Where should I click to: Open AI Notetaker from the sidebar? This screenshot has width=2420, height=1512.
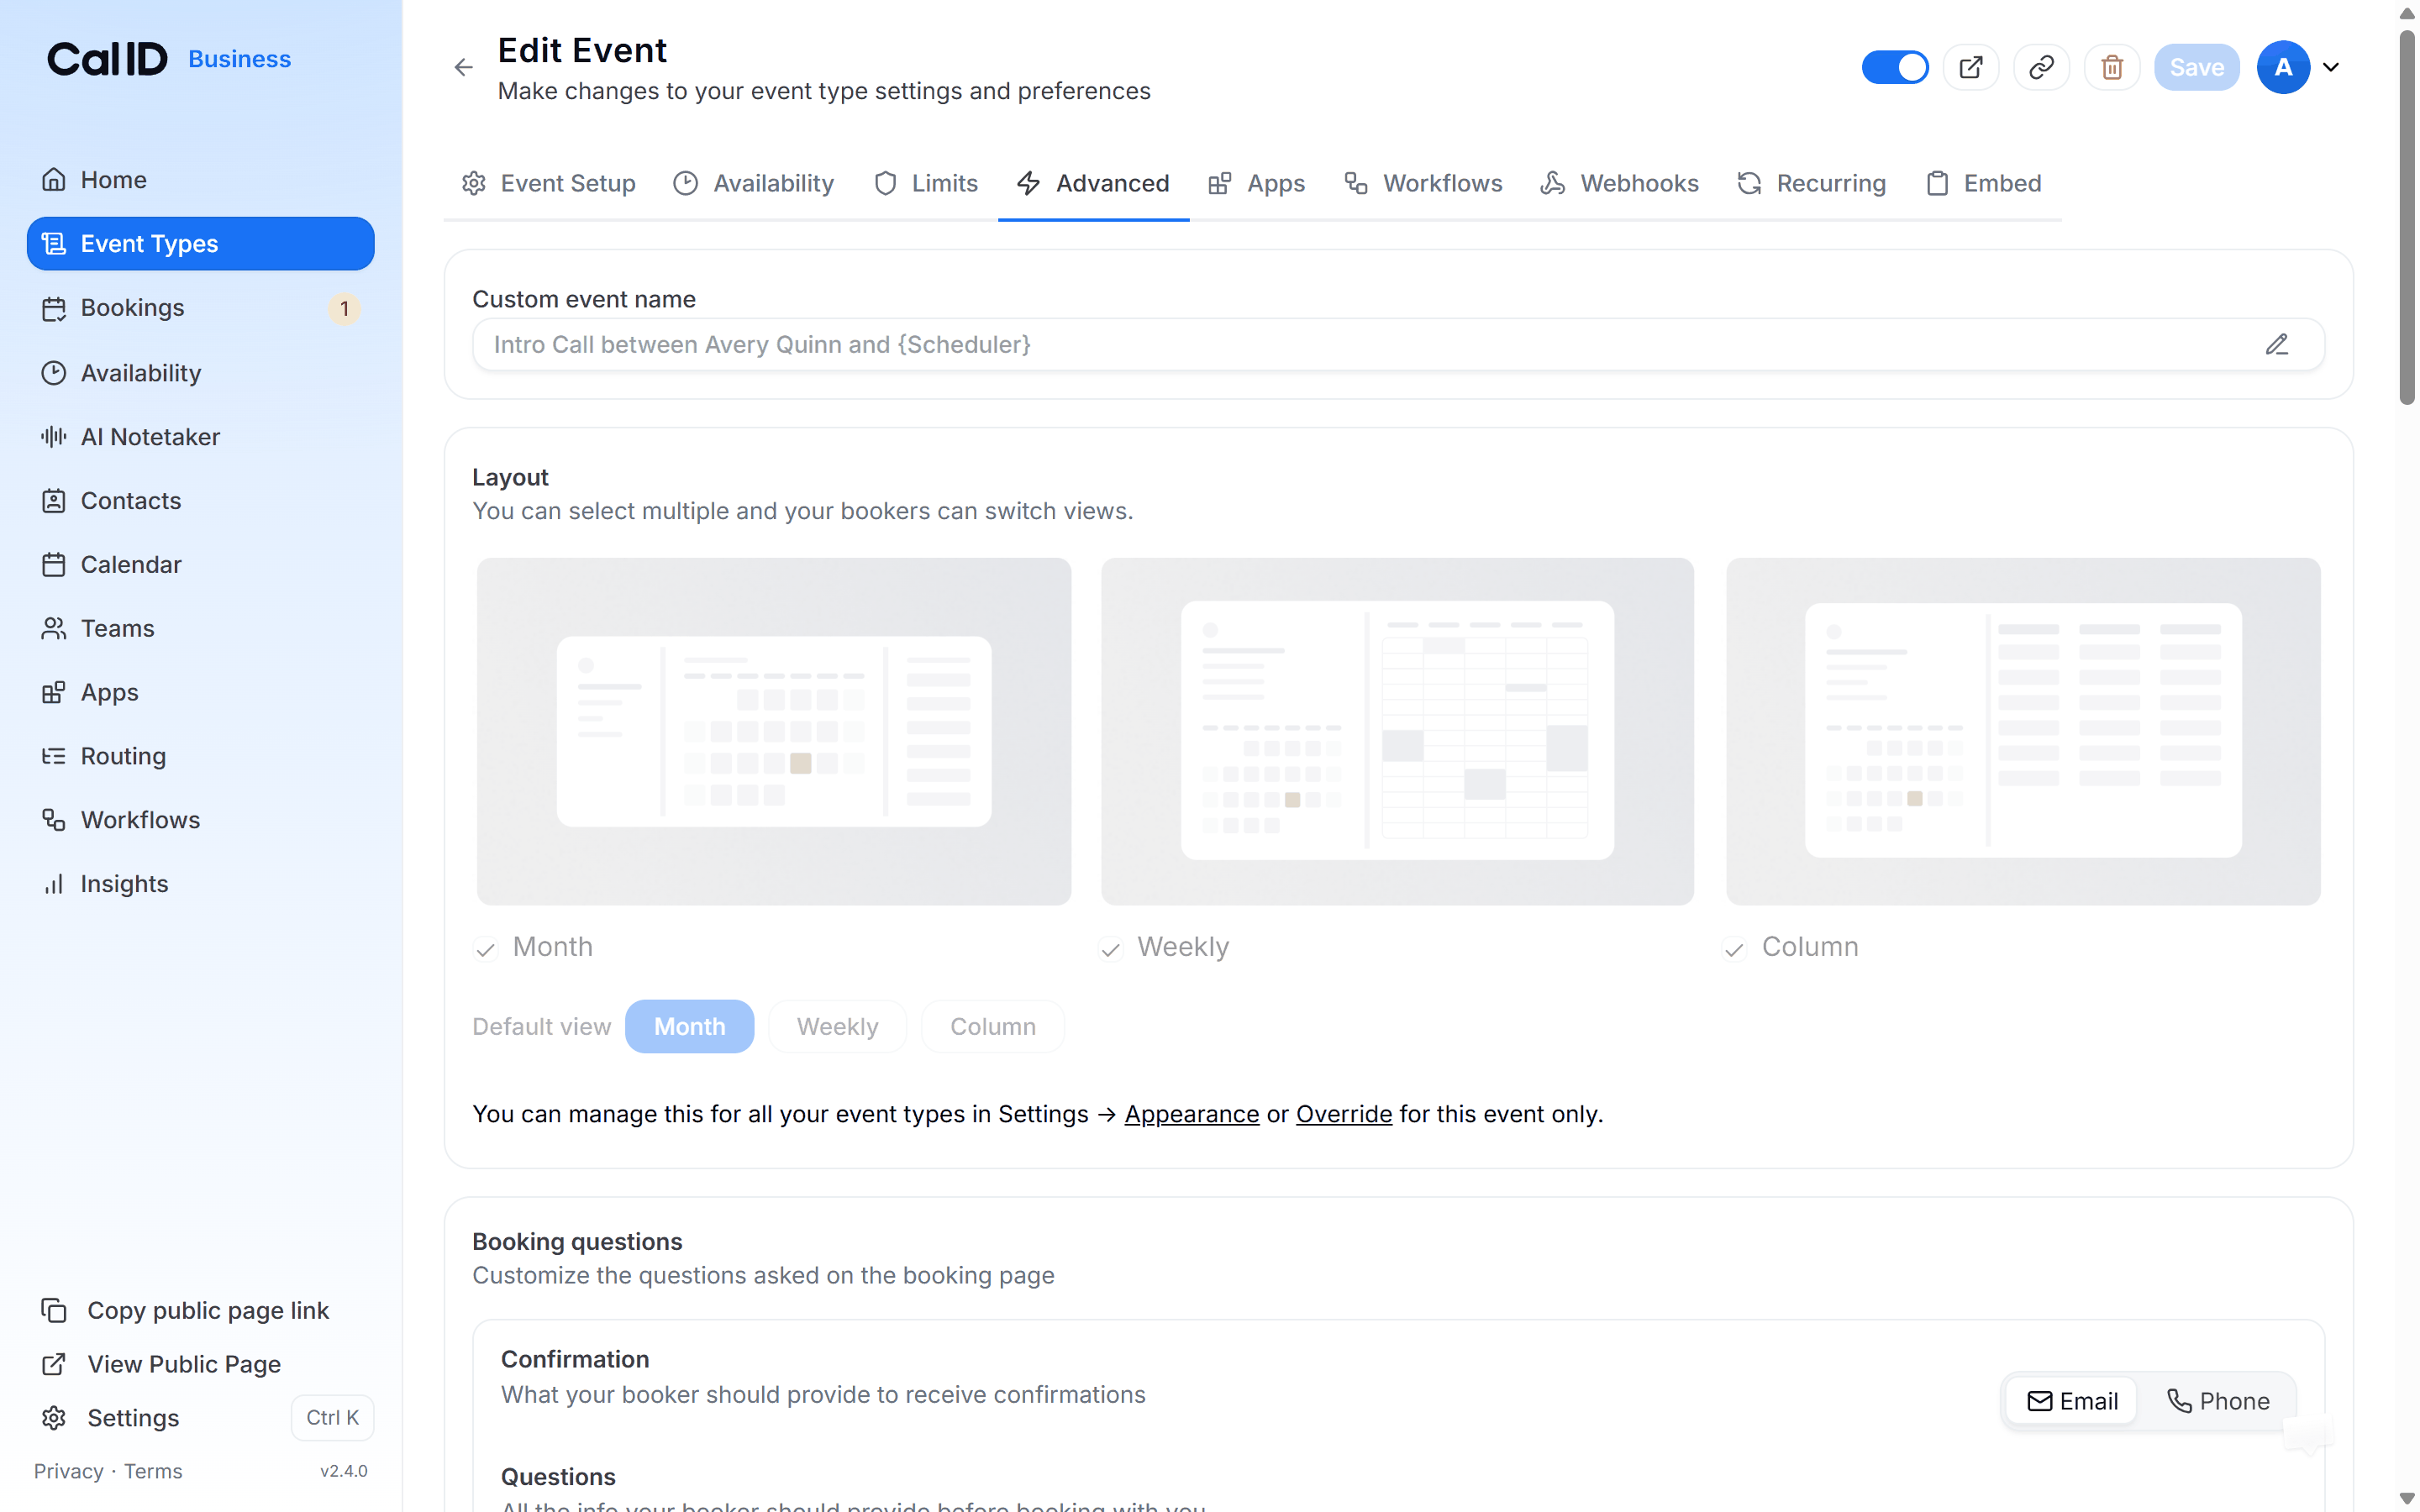[200, 437]
